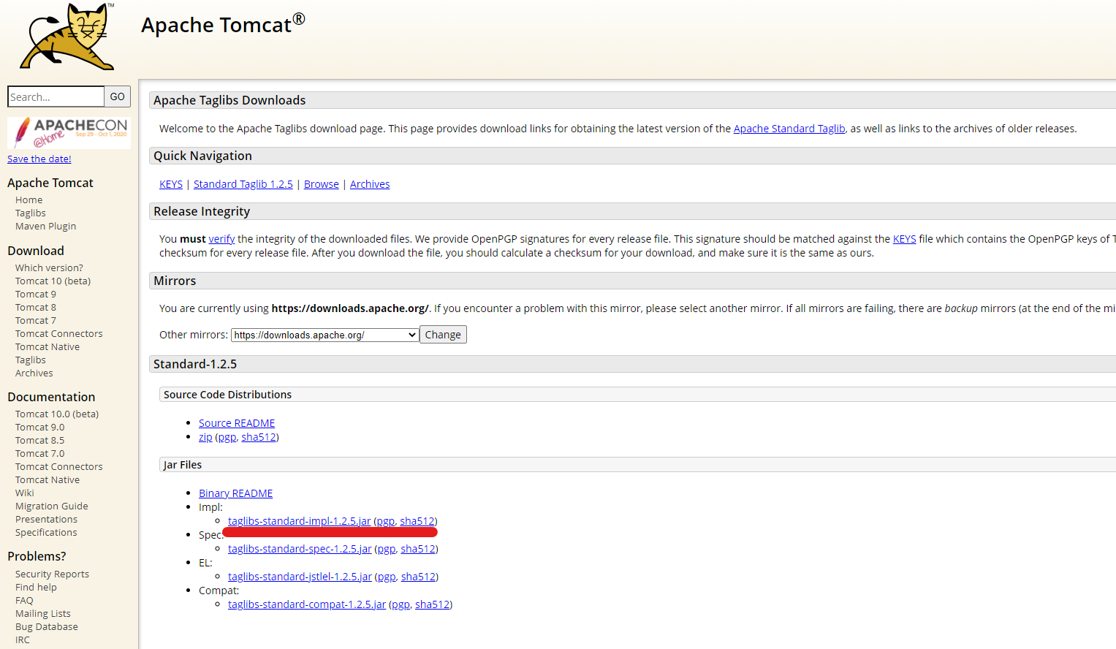The height and width of the screenshot is (649, 1116).
Task: Open pgp signature for spec jar
Action: [x=387, y=549]
